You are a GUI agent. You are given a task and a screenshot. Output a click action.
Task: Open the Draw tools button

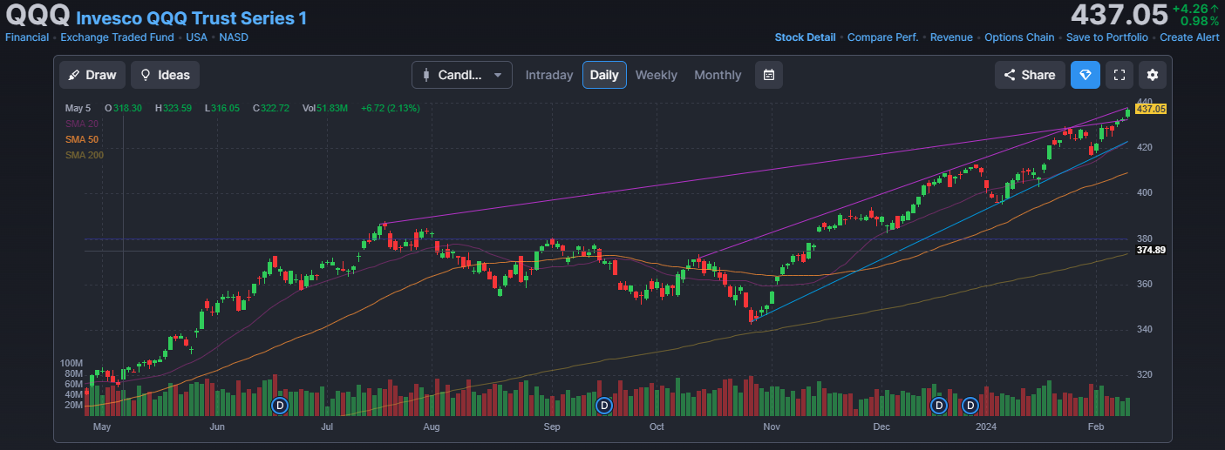92,75
